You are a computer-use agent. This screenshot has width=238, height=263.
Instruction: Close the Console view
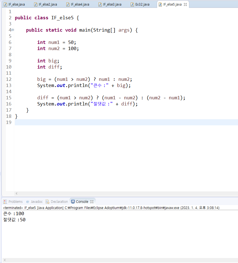[92, 202]
